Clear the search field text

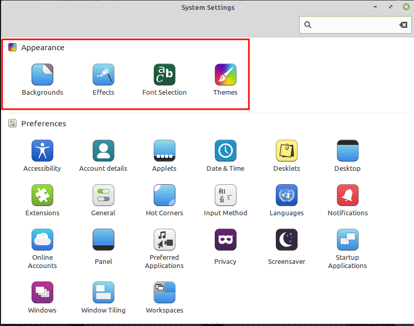pyautogui.click(x=403, y=24)
